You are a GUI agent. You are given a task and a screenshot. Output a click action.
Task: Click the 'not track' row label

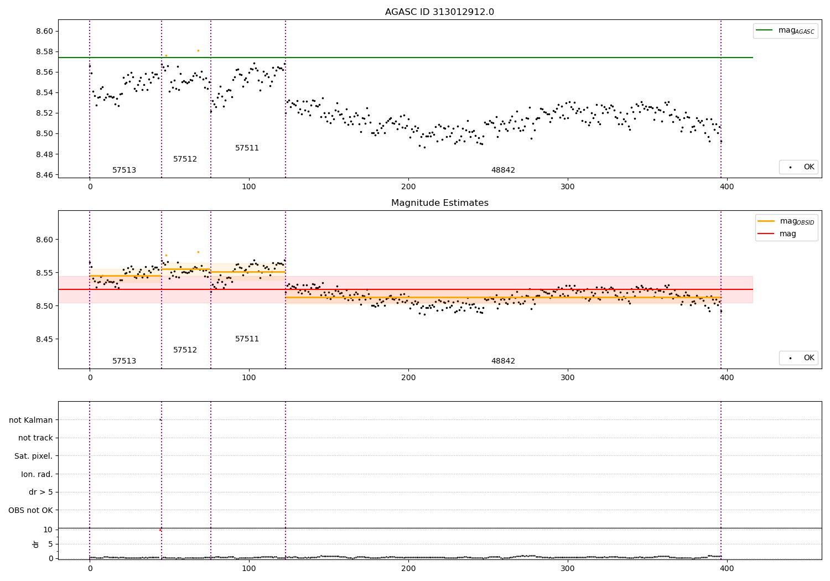pos(35,438)
